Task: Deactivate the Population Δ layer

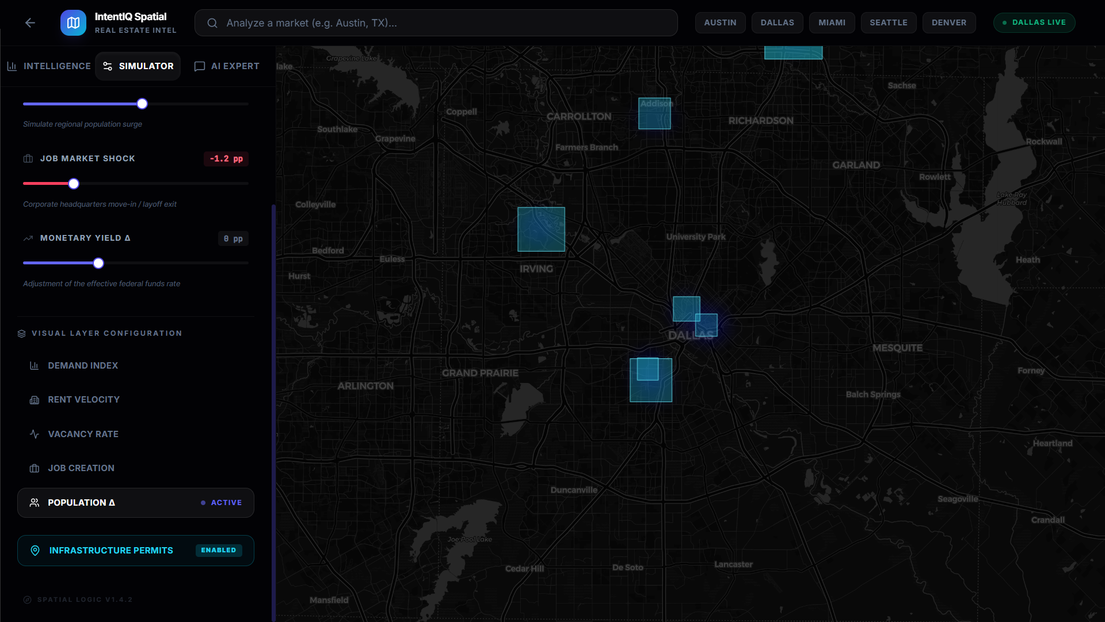Action: point(135,503)
